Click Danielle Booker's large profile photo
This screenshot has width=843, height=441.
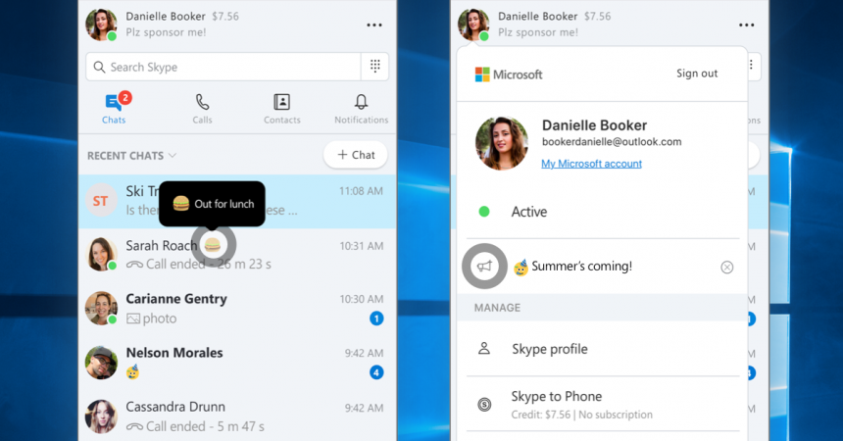coord(502,143)
